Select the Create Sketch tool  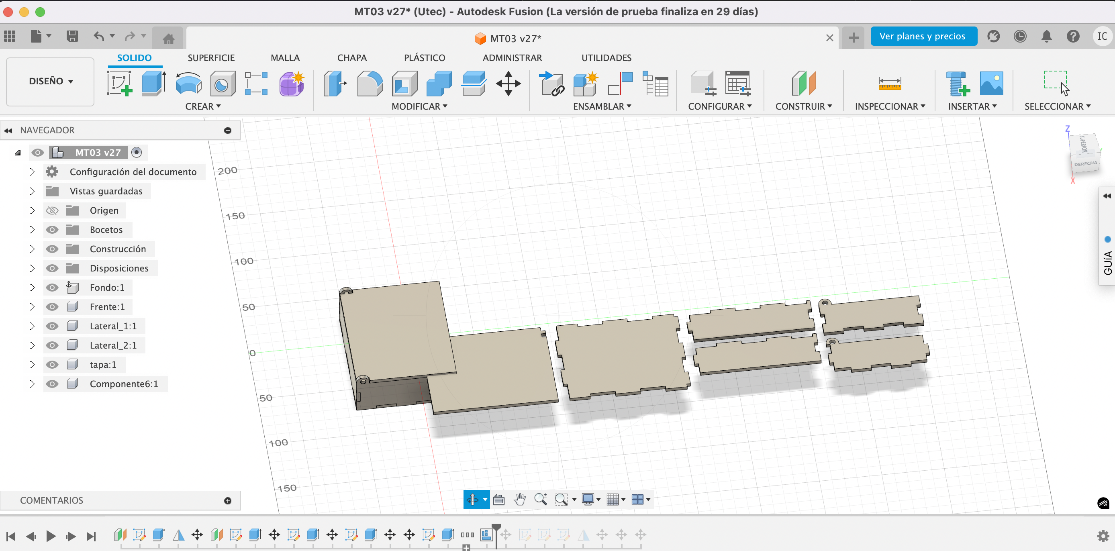[119, 83]
